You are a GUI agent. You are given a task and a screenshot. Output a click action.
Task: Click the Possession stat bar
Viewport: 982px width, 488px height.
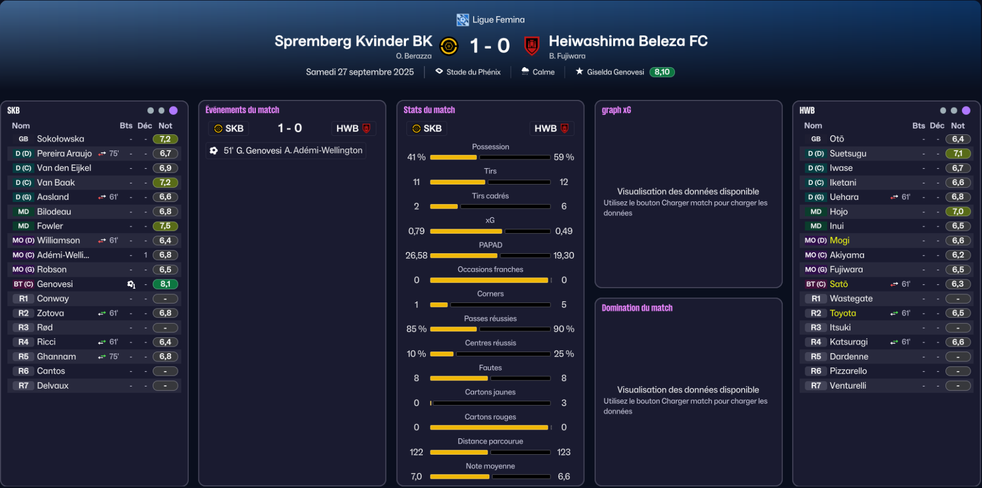click(x=490, y=157)
